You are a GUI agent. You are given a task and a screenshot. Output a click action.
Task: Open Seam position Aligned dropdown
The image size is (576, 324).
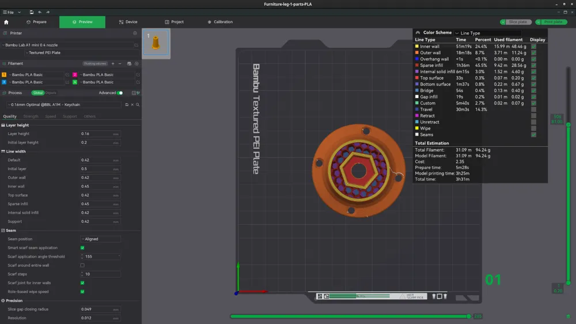click(x=100, y=239)
